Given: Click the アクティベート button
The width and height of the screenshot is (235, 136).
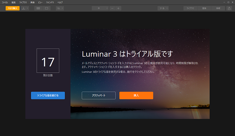Looking at the screenshot, I should click(x=99, y=95).
